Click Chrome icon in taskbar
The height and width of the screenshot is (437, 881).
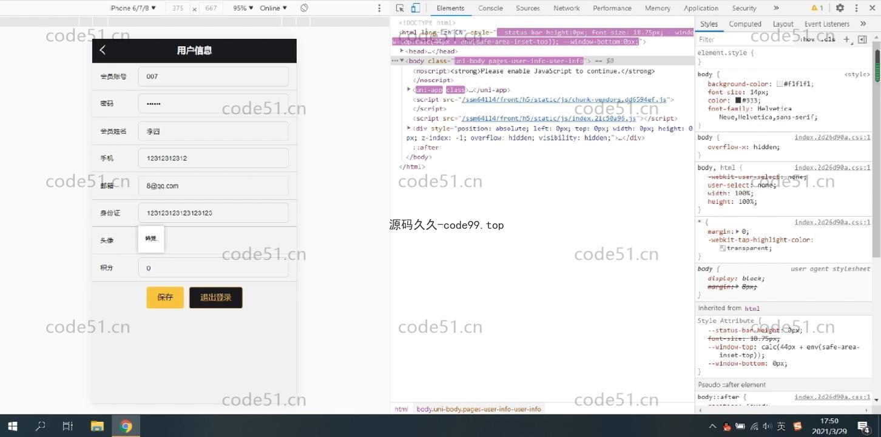pos(126,426)
